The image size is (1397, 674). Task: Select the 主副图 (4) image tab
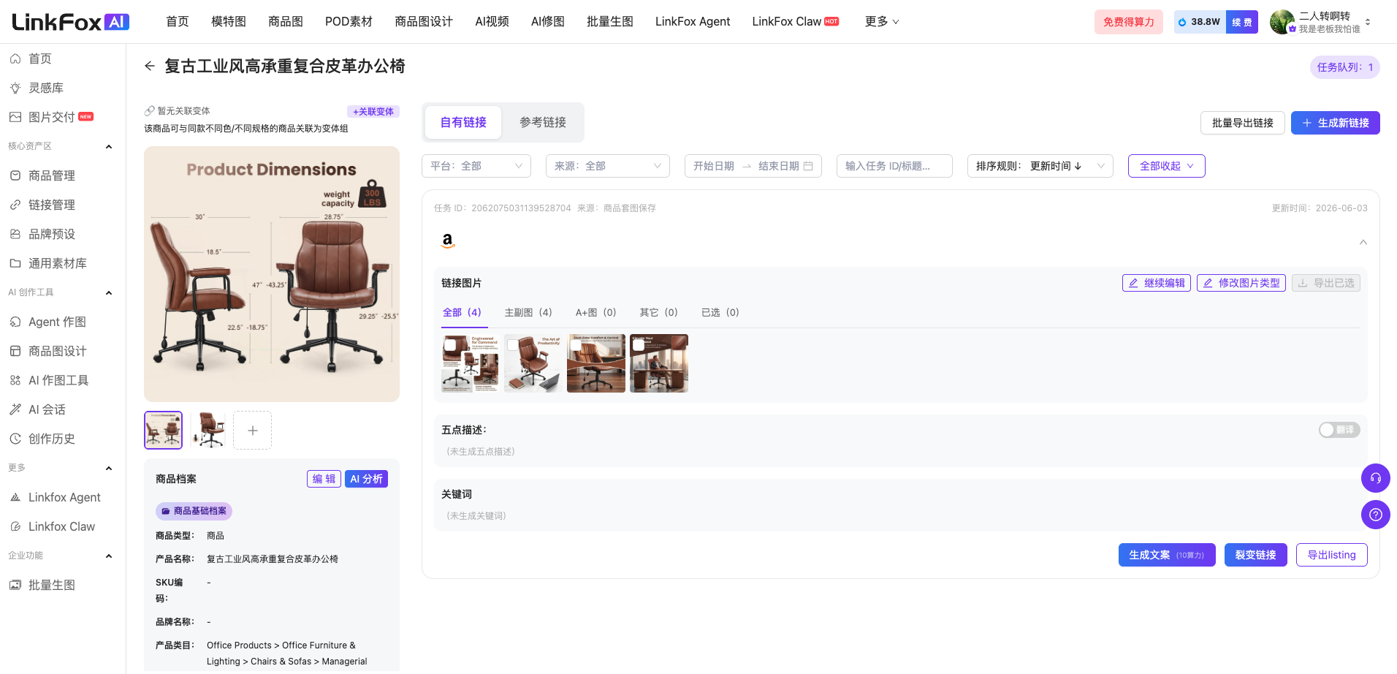pos(528,312)
